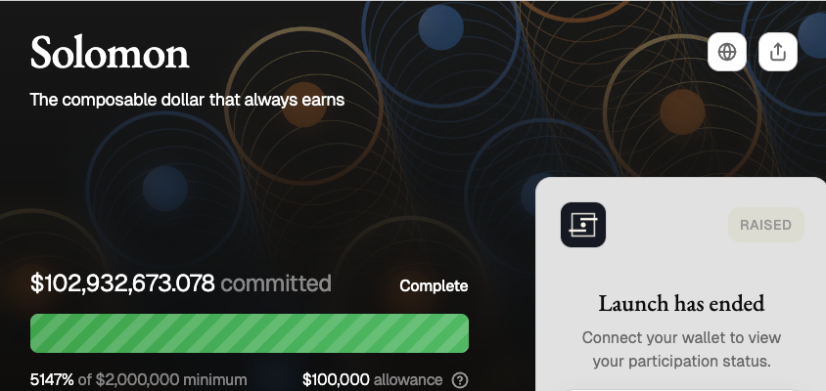Screen dimensions: 826x391
Task: Open the globe website icon
Action: tap(727, 52)
